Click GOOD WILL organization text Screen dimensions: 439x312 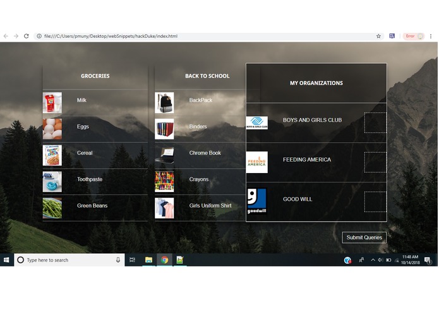[x=298, y=199]
